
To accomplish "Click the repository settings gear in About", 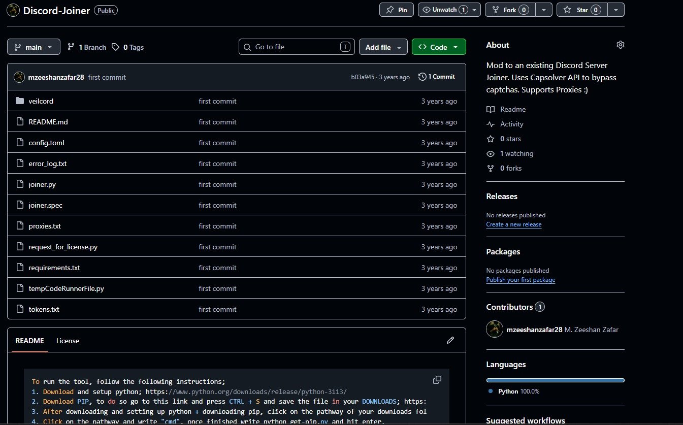I will [620, 45].
